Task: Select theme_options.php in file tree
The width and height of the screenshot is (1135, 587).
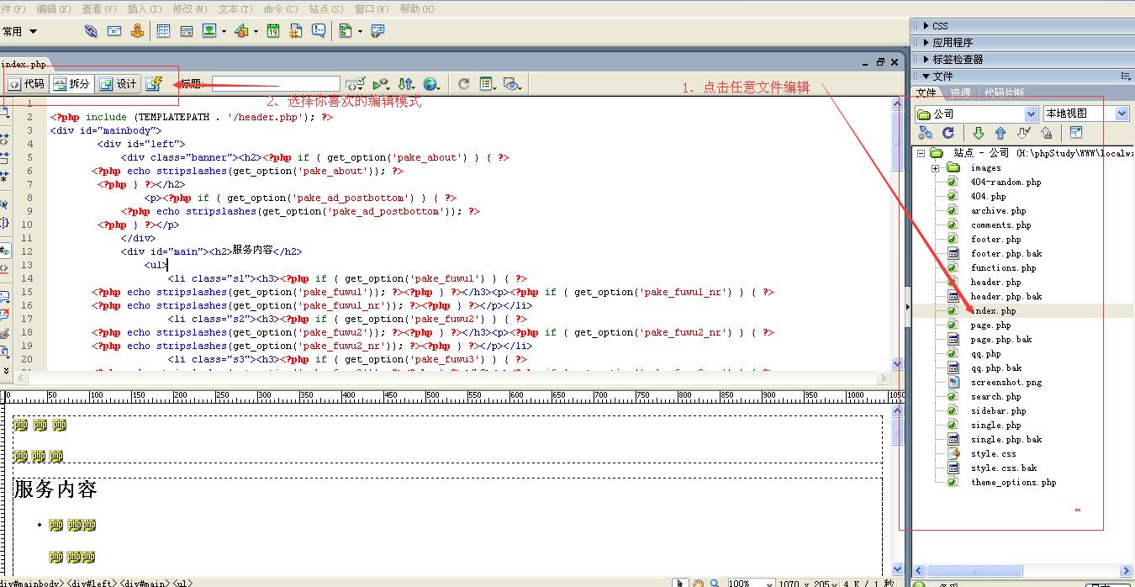Action: click(x=1013, y=482)
